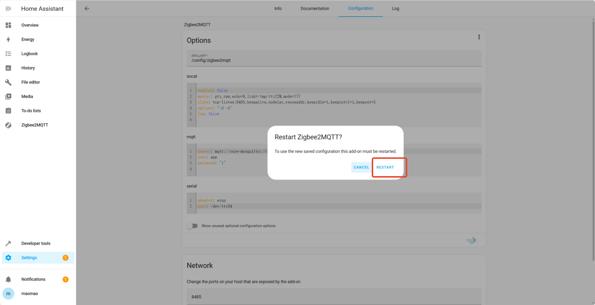Open Logbook in the sidebar
This screenshot has height=305, width=595.
coord(38,53)
